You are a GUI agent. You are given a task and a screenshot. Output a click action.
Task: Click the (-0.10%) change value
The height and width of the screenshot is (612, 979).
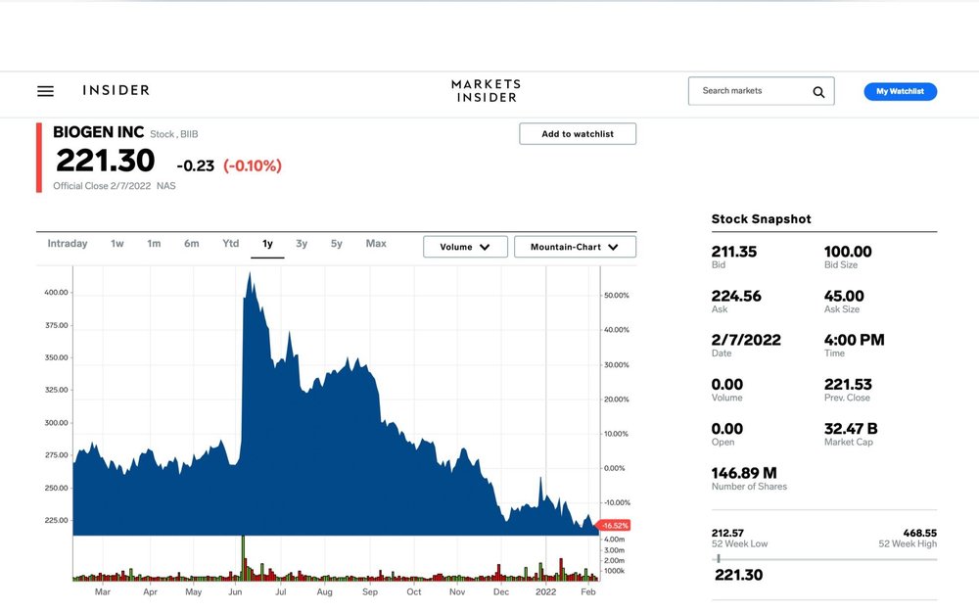point(253,165)
